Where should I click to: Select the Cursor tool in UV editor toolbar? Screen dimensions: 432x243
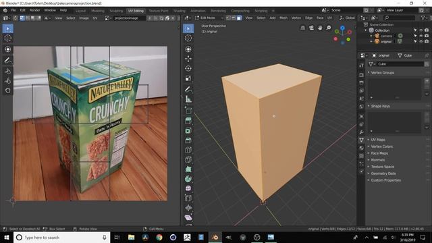click(x=7, y=38)
